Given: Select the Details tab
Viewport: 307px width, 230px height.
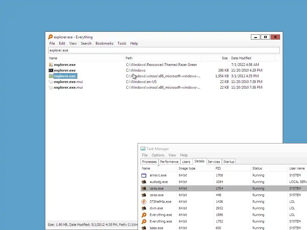Looking at the screenshot, I should (x=199, y=161).
